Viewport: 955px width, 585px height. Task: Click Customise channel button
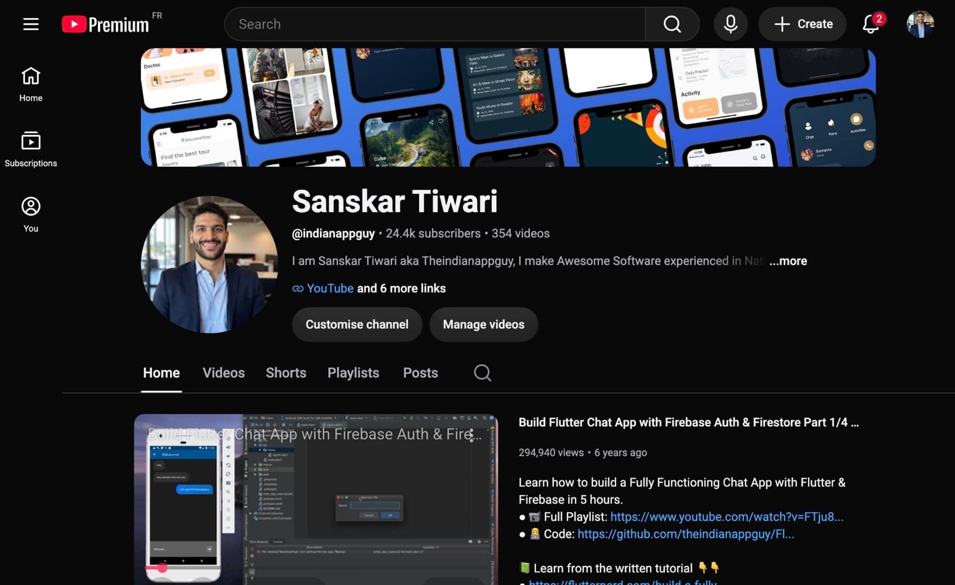click(357, 324)
